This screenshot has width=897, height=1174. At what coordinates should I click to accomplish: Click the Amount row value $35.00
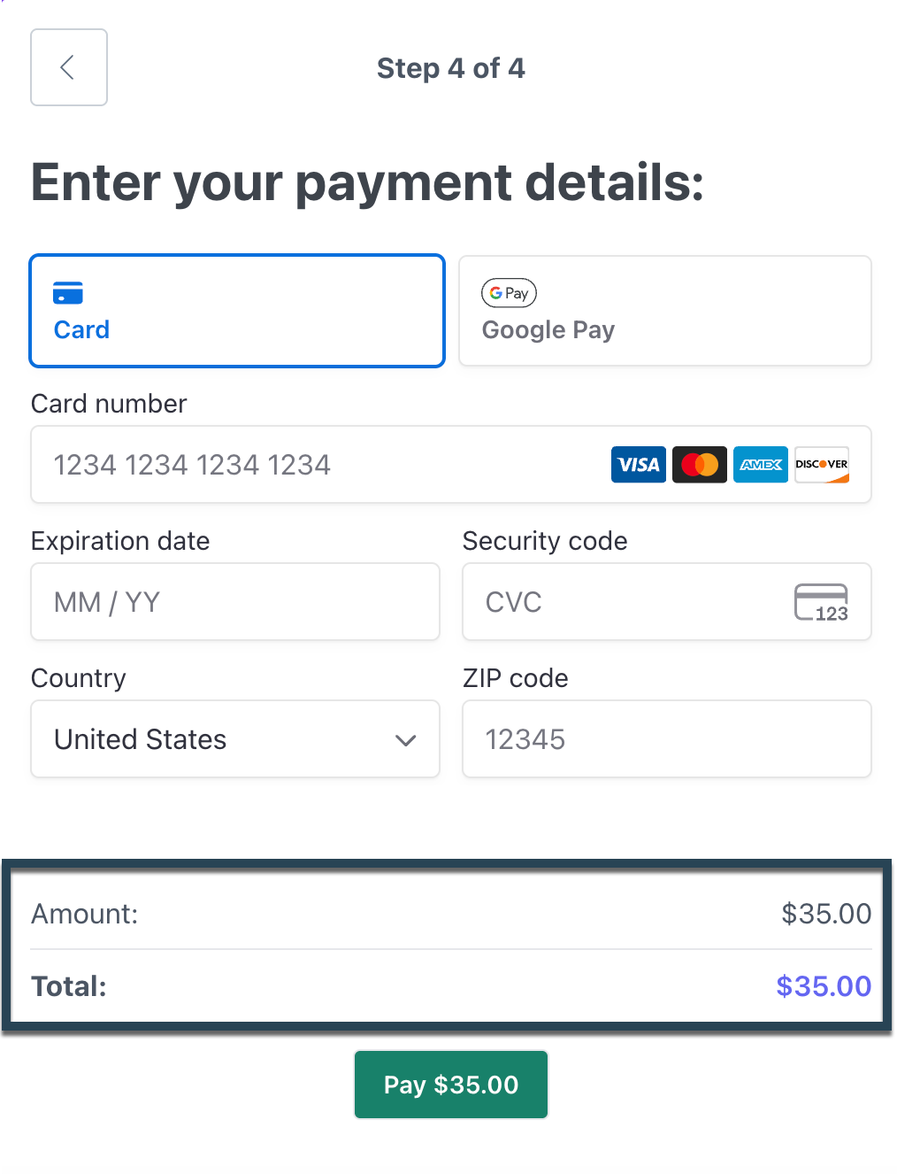point(826,914)
